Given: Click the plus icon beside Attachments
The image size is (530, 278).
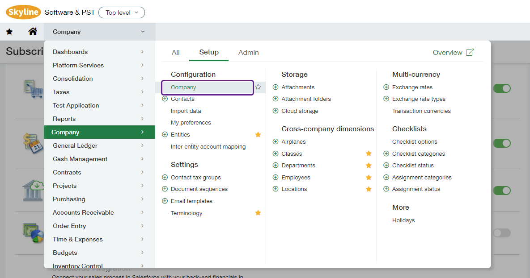Looking at the screenshot, I should [x=275, y=87].
